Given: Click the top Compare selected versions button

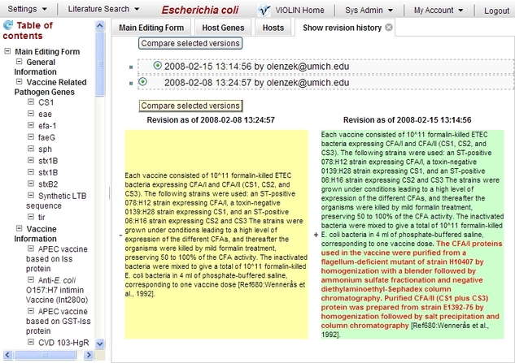Looking at the screenshot, I should pos(190,43).
